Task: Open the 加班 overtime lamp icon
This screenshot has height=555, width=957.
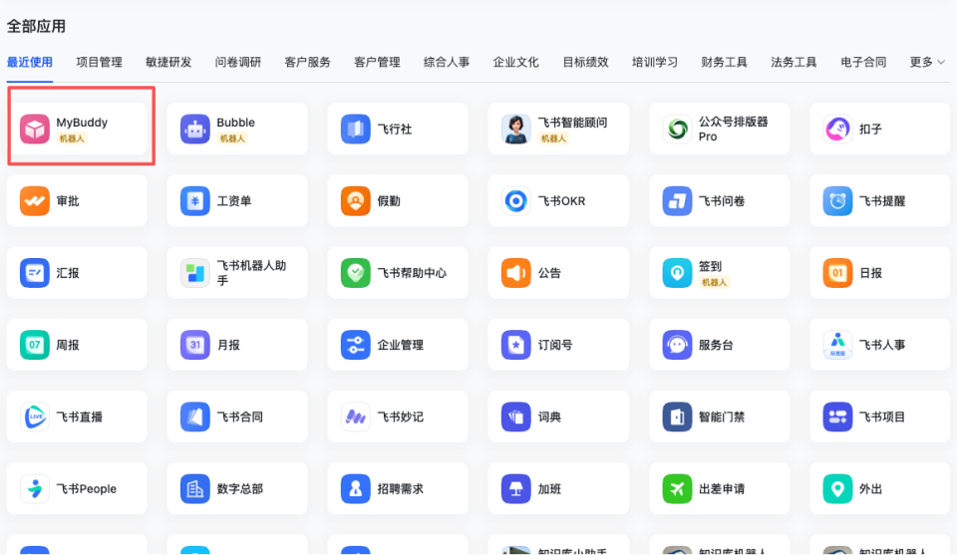Action: coord(516,488)
